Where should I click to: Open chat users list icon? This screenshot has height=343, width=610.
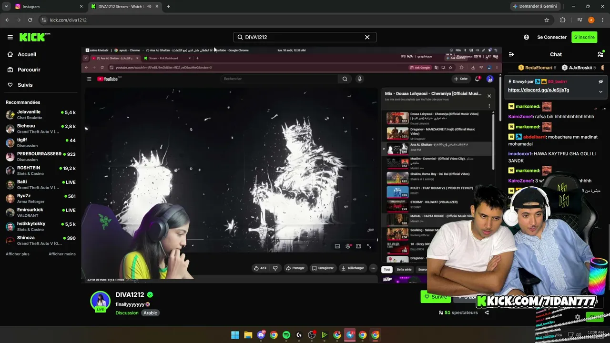coord(600,54)
